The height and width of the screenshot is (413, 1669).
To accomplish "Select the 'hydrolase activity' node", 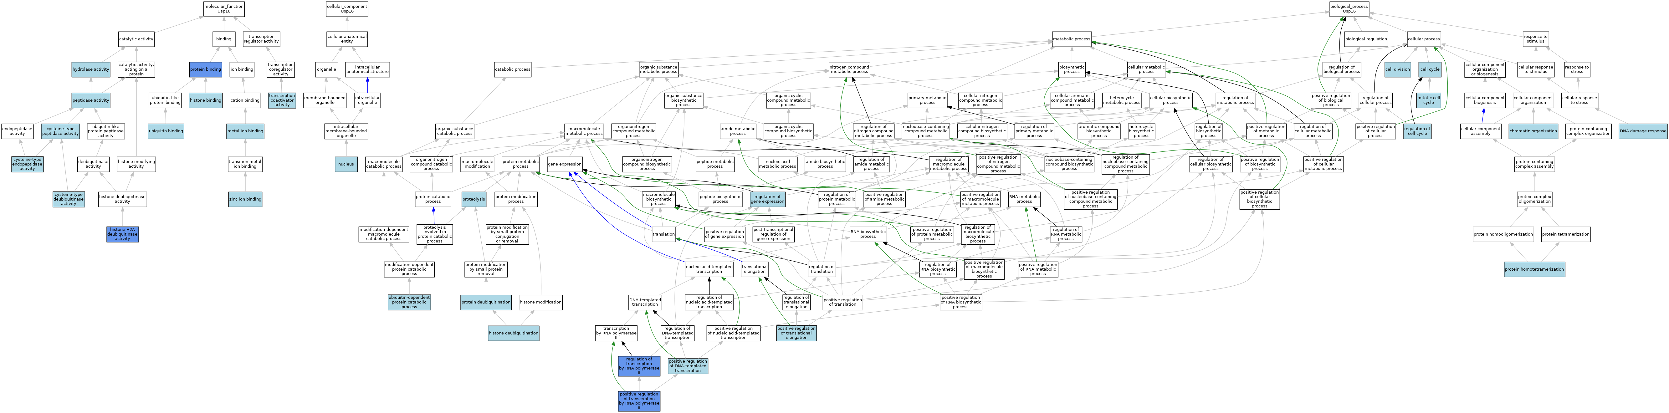I will 91,69.
